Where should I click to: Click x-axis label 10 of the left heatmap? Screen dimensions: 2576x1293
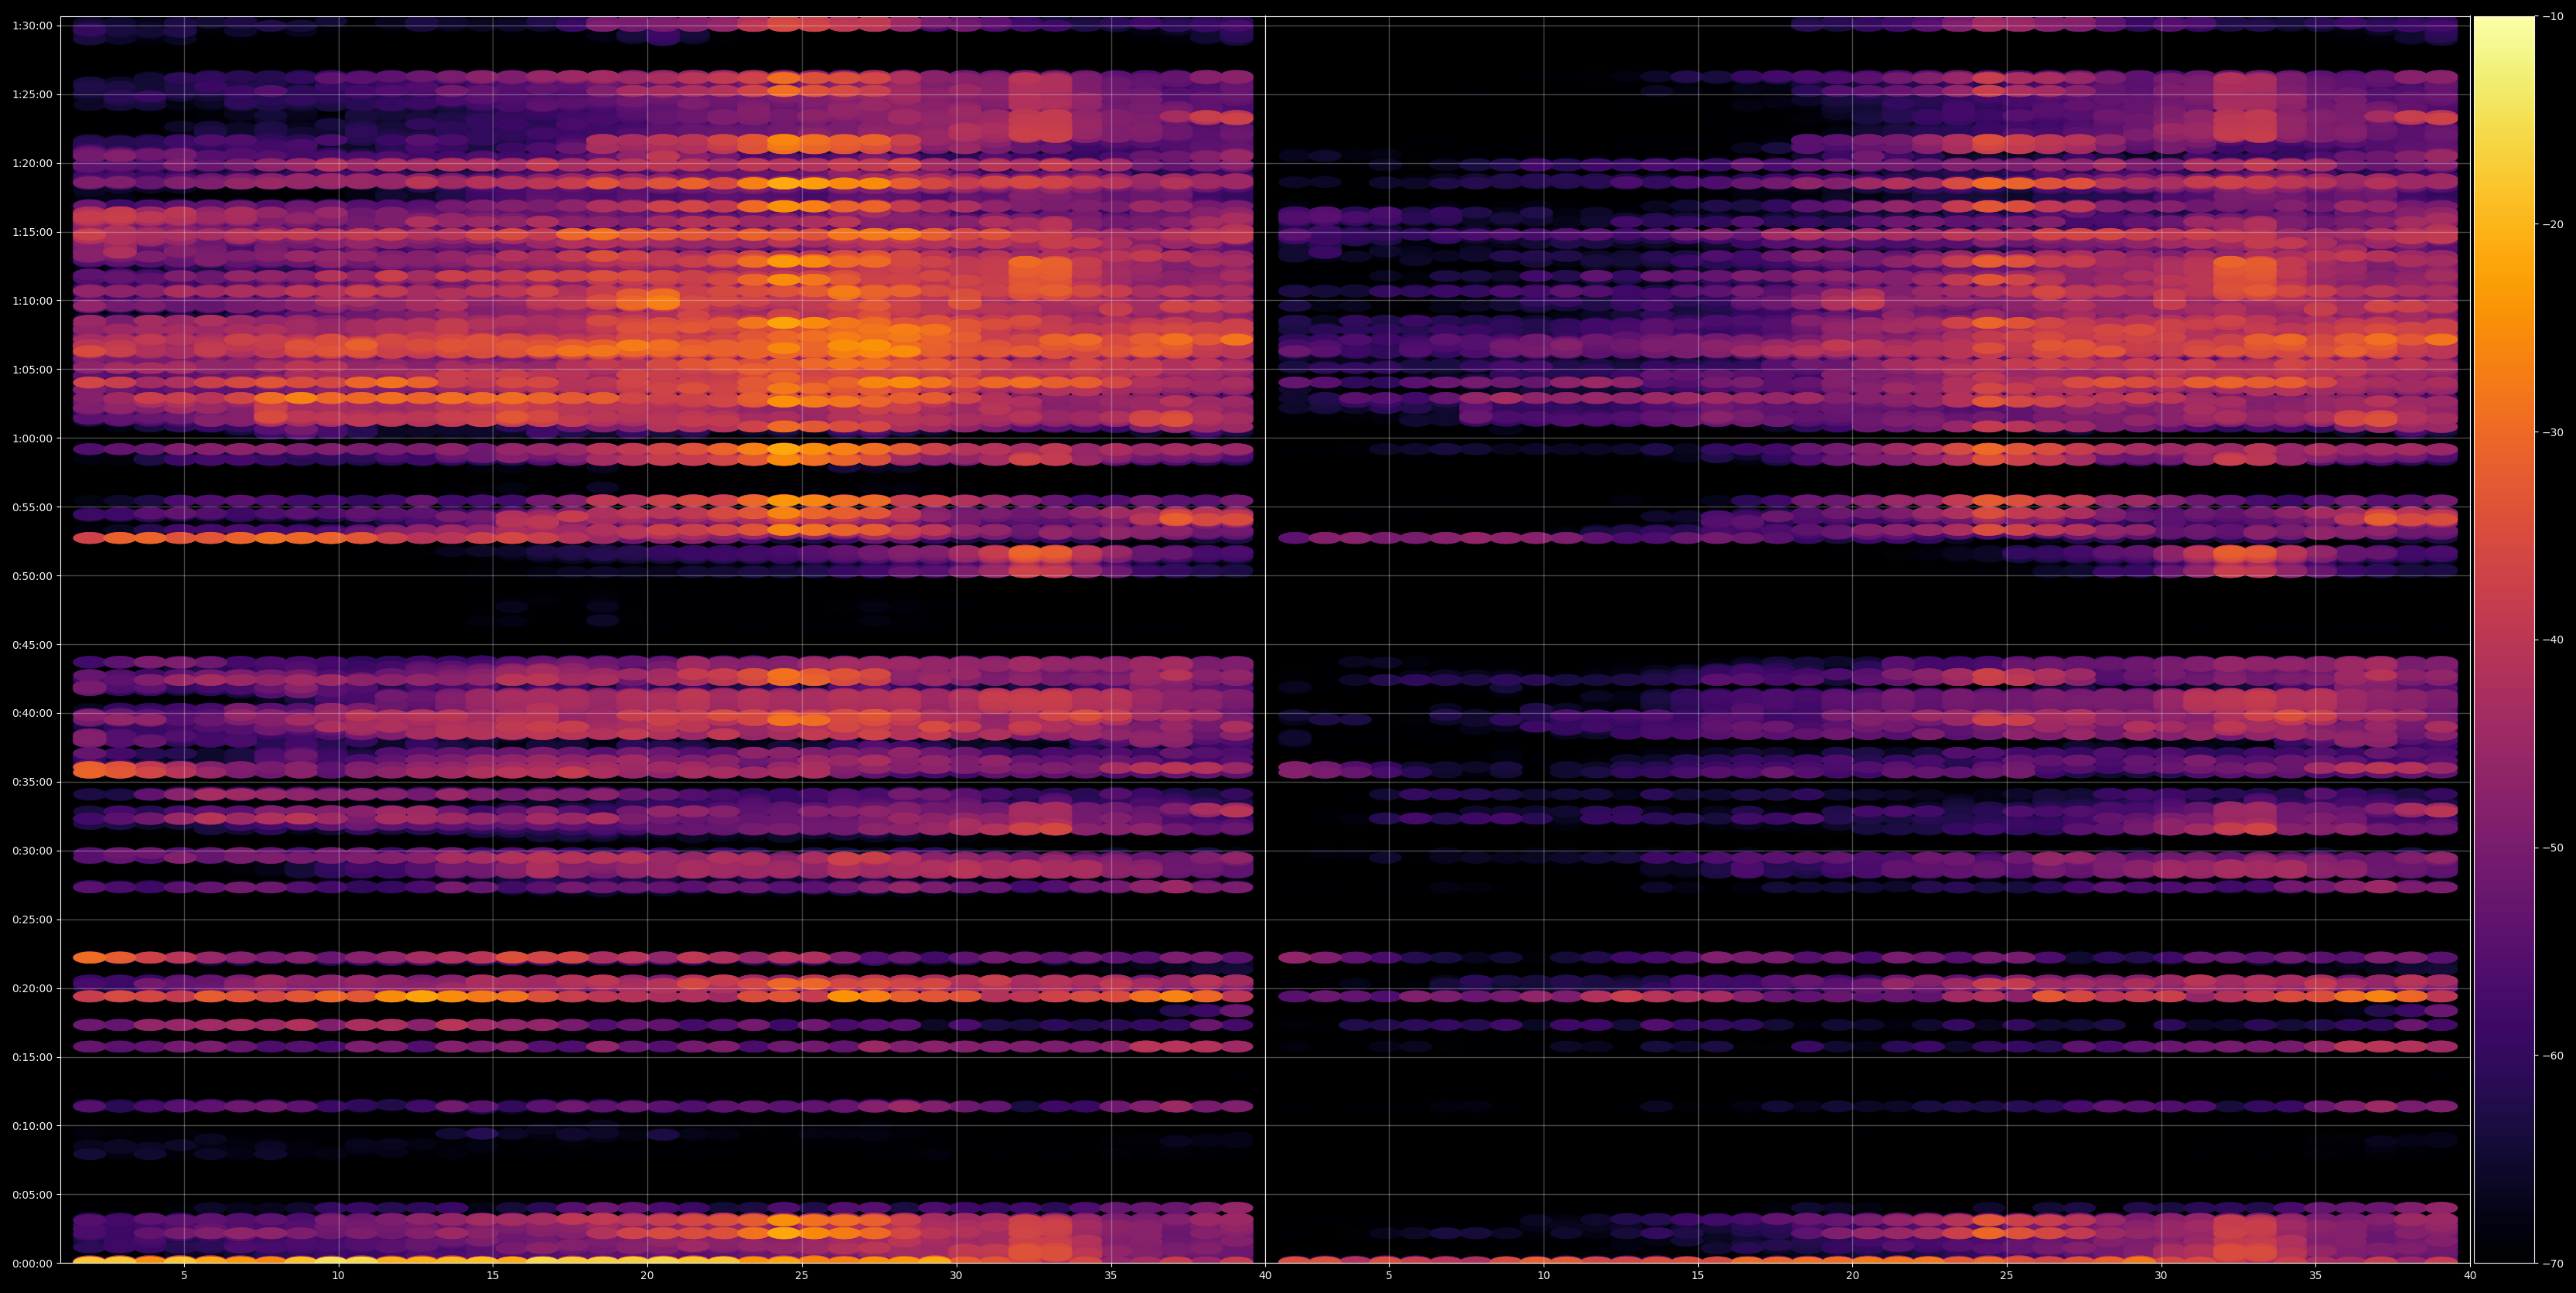coord(338,1276)
